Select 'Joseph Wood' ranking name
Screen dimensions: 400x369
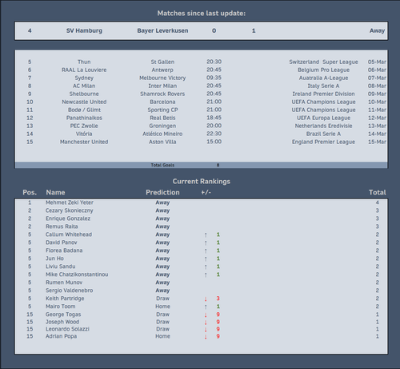(x=62, y=322)
